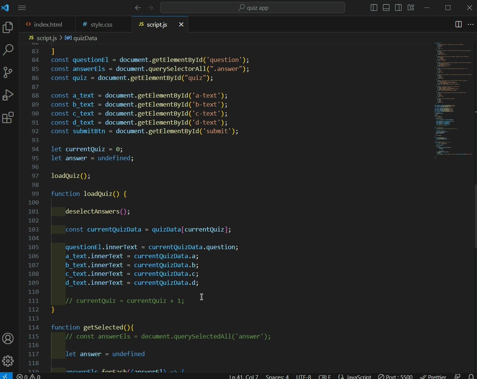Click the Prettier status bar item
Screen dimensions: 477x379
[x=433, y=376]
